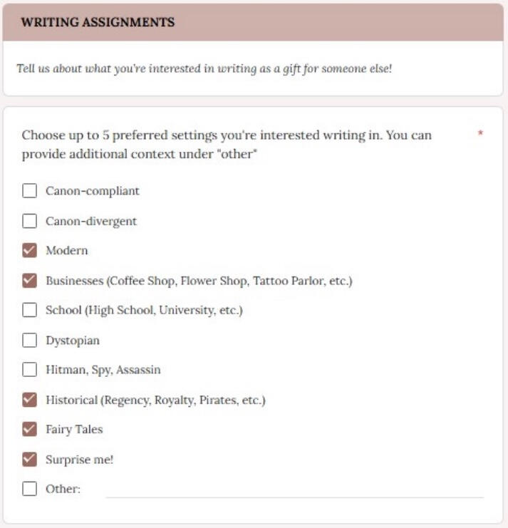The width and height of the screenshot is (508, 528).
Task: Disable the Surprise me! checkbox
Action: (x=29, y=459)
